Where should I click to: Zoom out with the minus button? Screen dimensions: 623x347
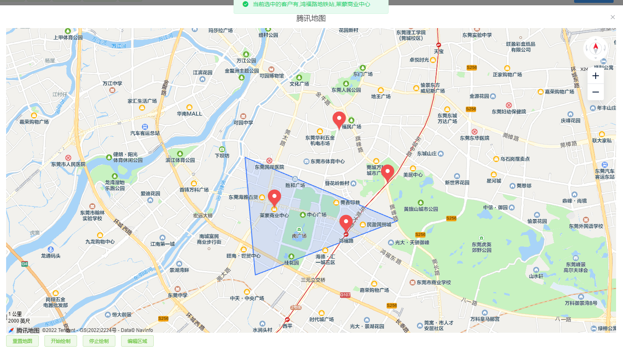tap(596, 92)
